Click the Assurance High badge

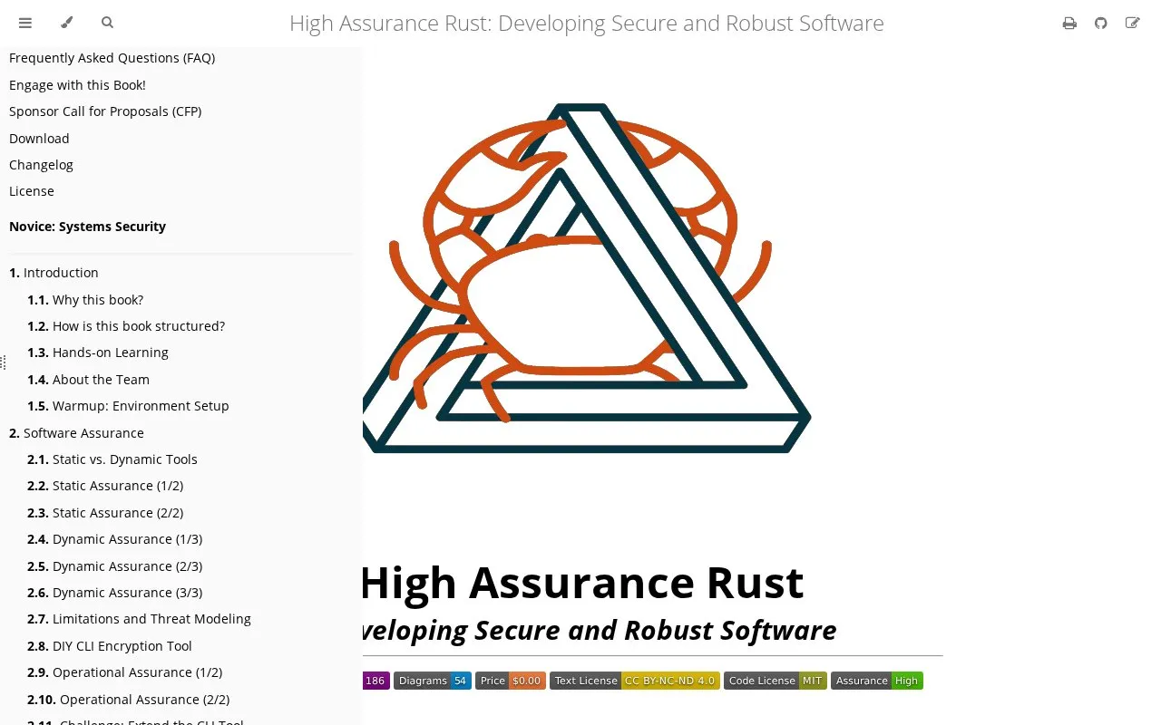pos(877,681)
